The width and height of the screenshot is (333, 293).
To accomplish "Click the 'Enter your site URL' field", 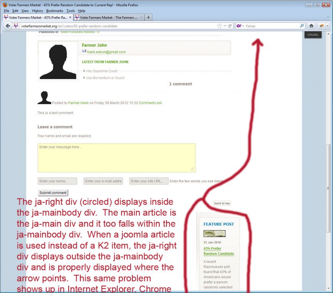I will (149, 181).
